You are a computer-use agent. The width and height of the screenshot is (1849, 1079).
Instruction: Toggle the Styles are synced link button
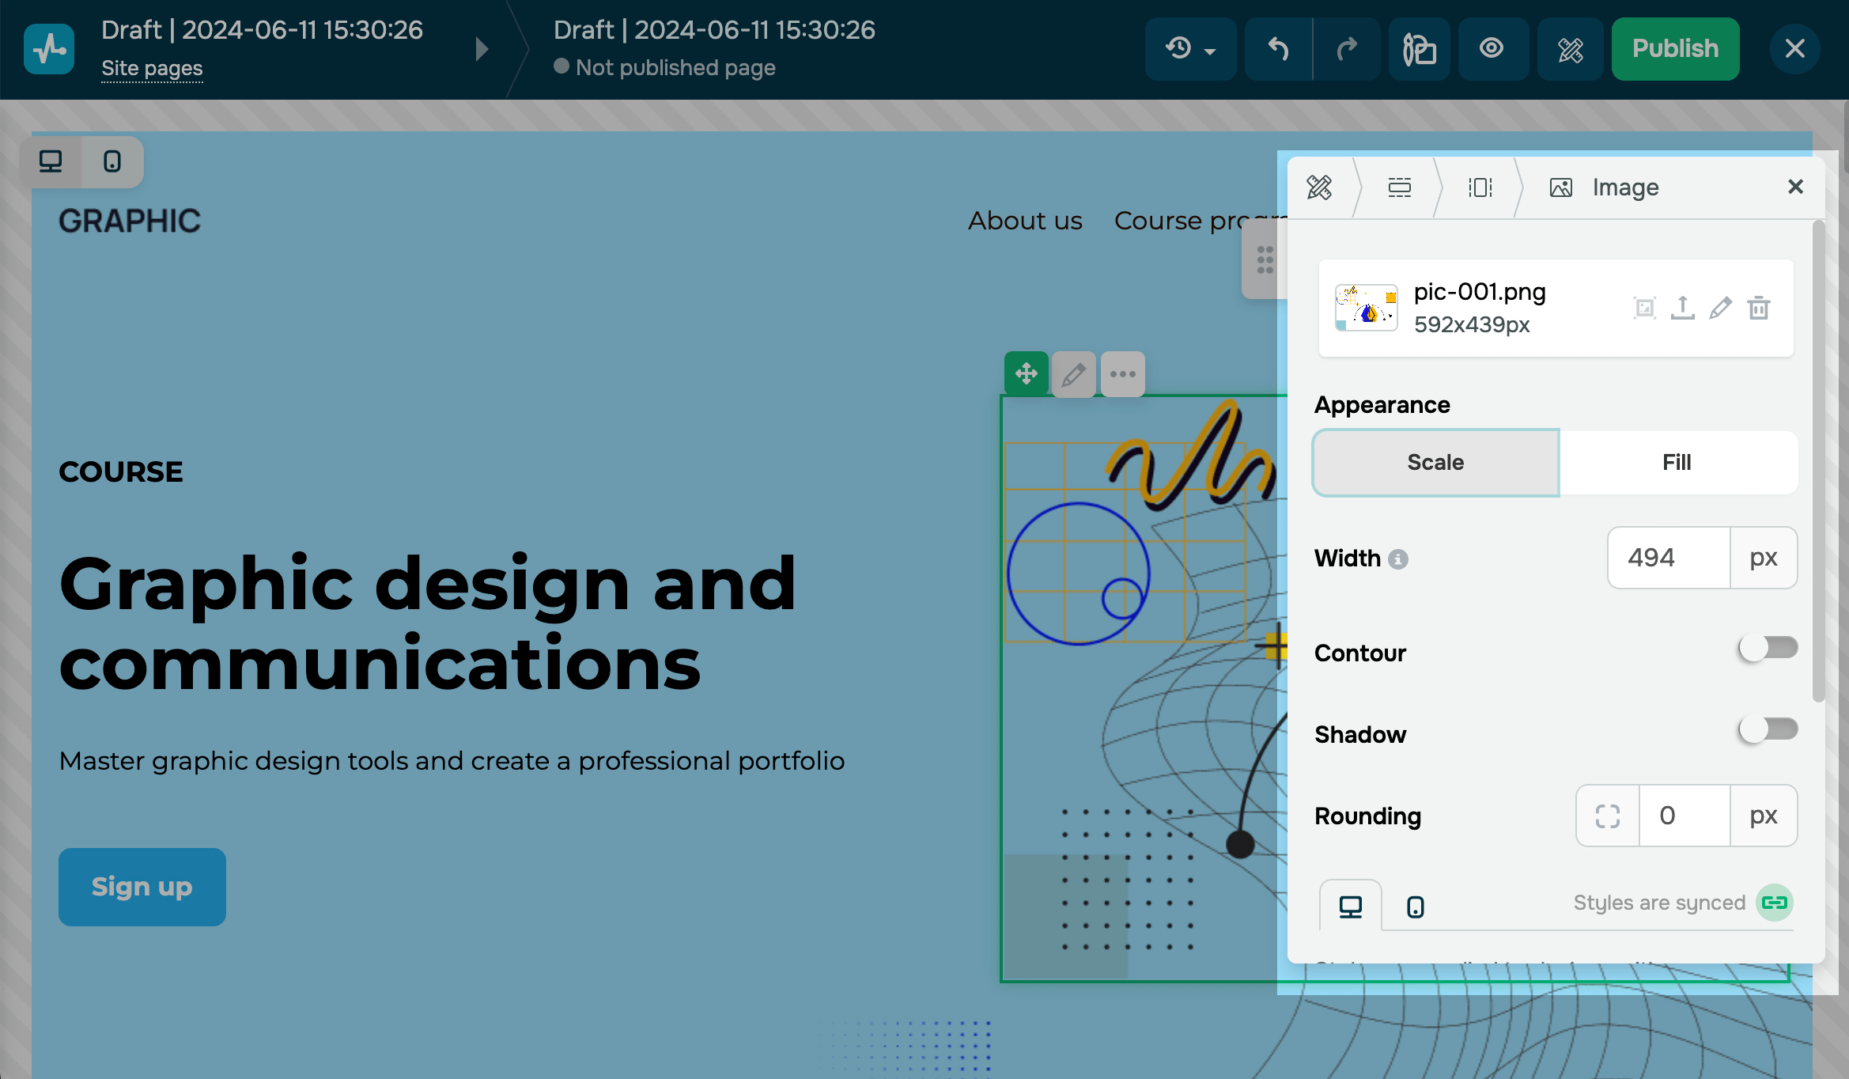coord(1774,903)
